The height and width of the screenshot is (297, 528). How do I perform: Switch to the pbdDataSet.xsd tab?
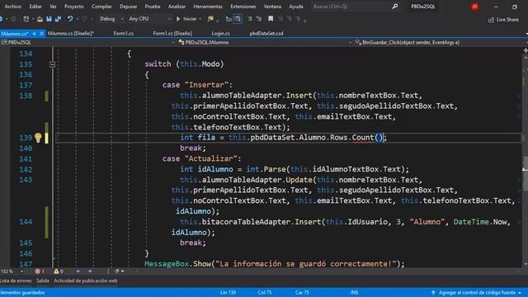[x=266, y=33]
